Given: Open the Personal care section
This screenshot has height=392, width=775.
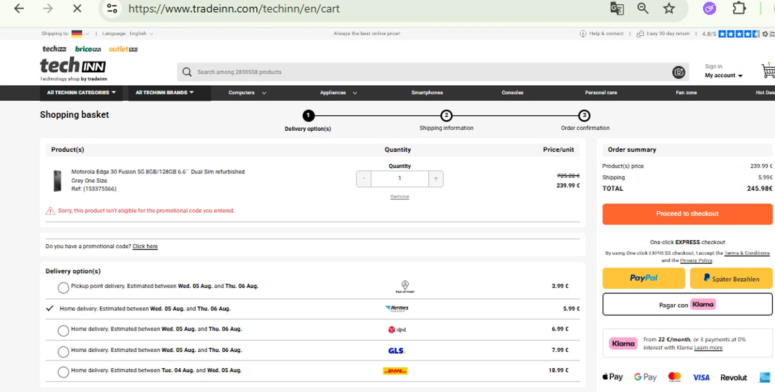Looking at the screenshot, I should pos(601,93).
